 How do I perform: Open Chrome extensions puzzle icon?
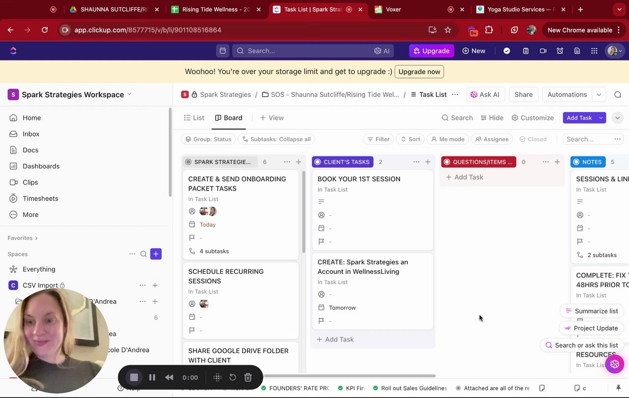point(489,30)
